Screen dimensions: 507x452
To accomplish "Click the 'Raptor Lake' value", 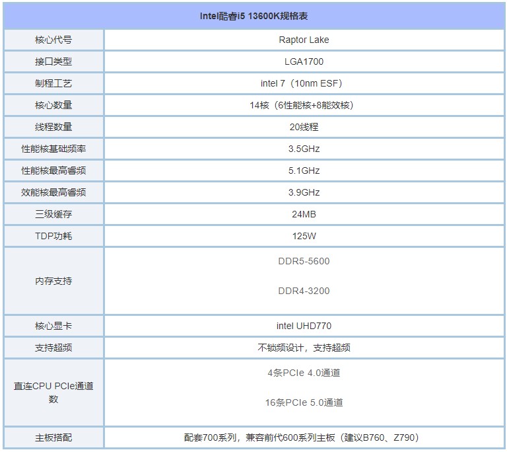I will tap(304, 40).
